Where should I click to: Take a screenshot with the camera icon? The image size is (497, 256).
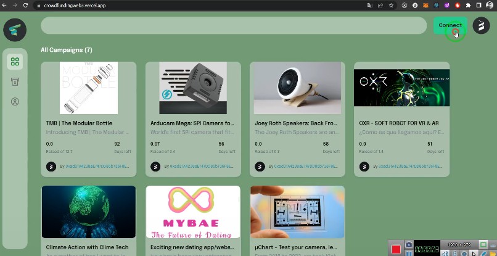click(x=408, y=245)
